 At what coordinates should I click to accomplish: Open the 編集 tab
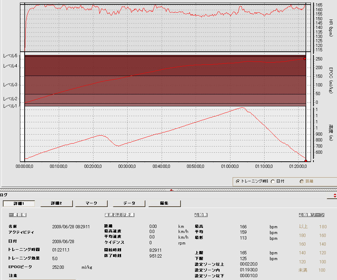tap(165, 203)
